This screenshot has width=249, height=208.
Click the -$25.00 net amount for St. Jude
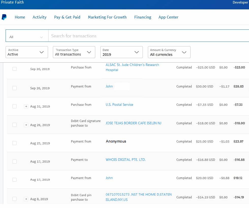point(239,67)
